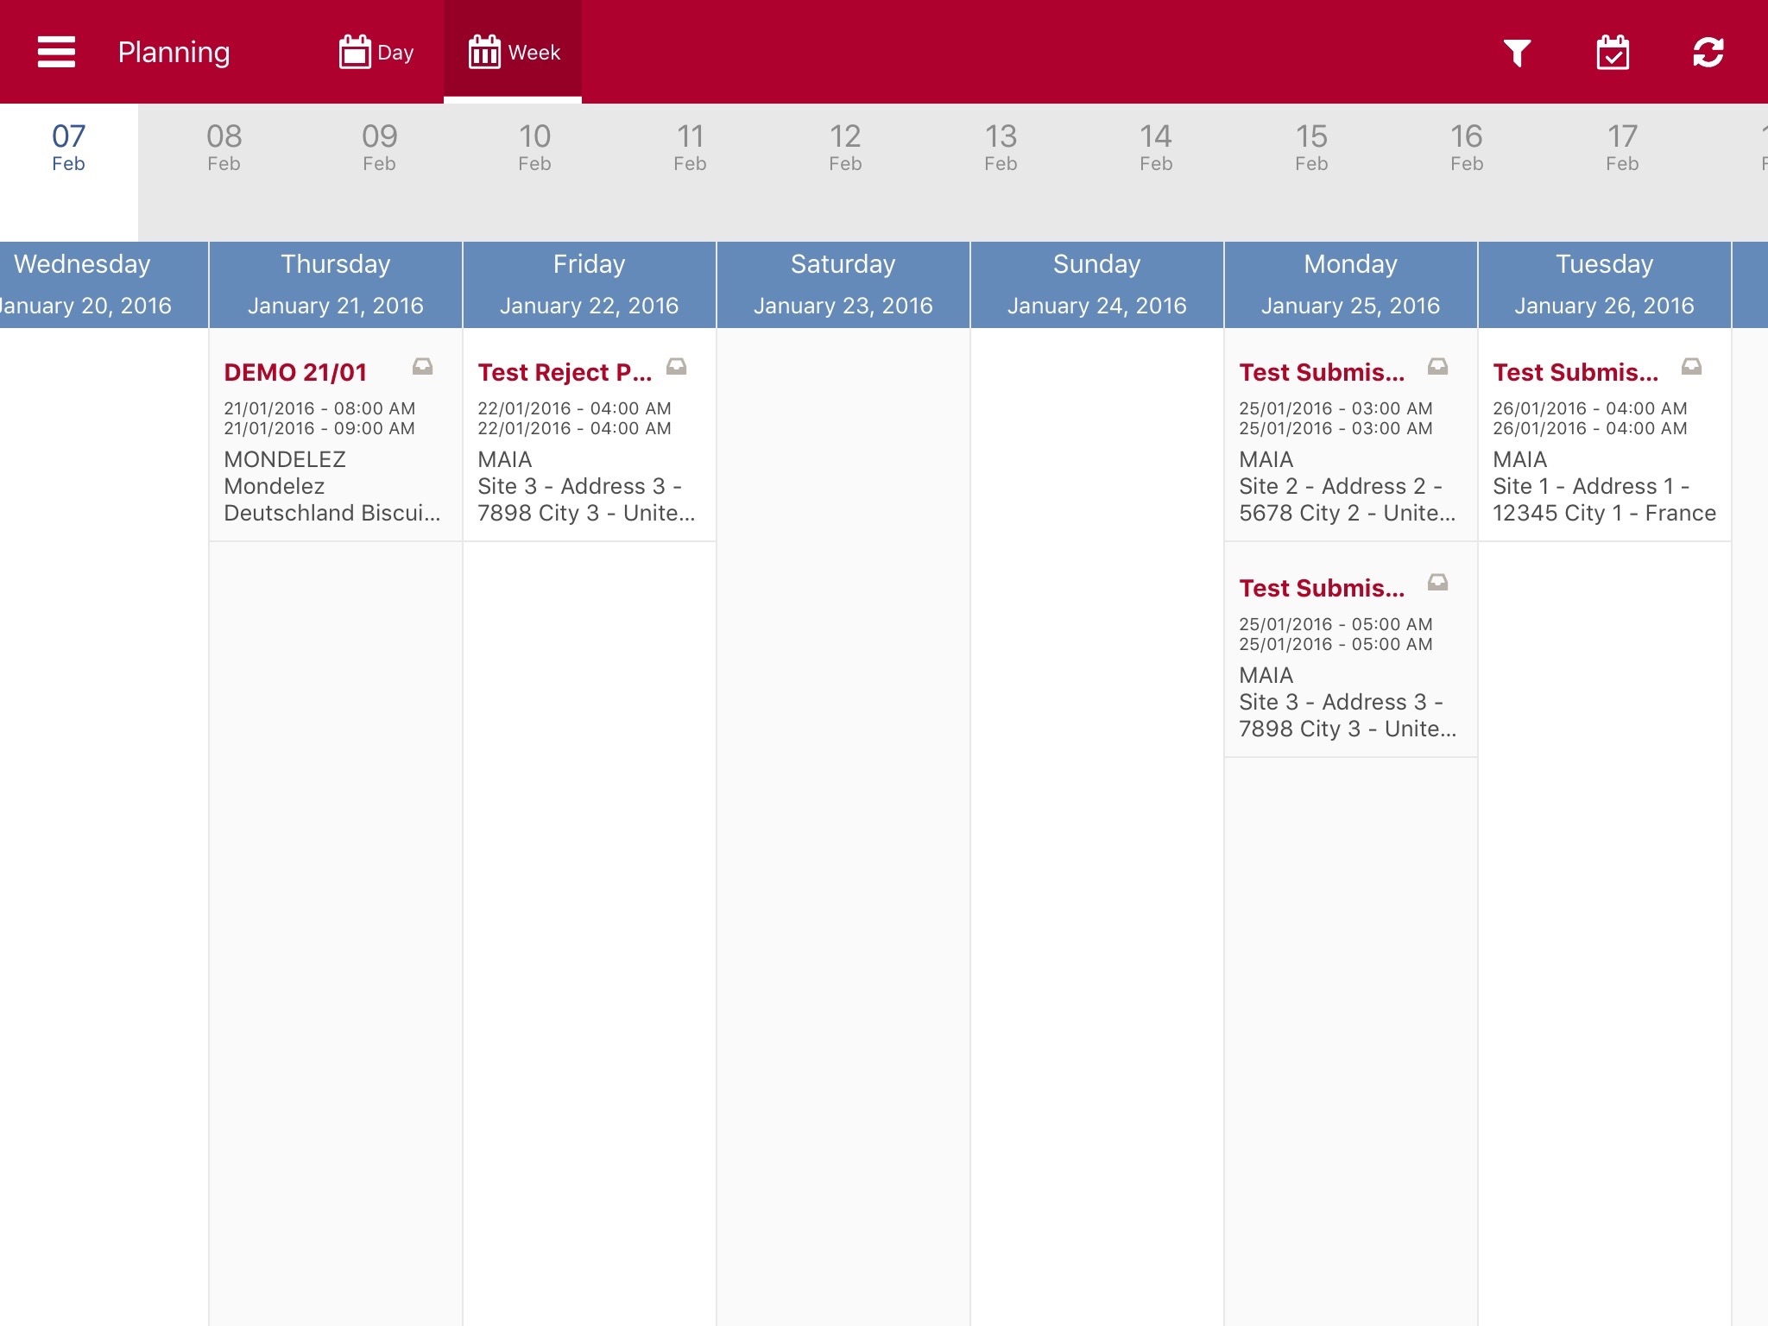Image resolution: width=1768 pixels, height=1326 pixels.
Task: Open the DEMO 21/01 event title
Action: (x=295, y=372)
